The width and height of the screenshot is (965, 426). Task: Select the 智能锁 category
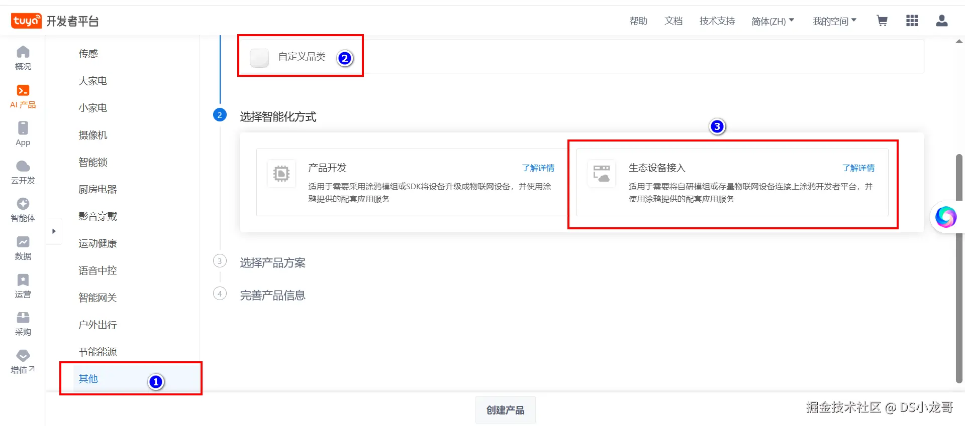(x=93, y=162)
